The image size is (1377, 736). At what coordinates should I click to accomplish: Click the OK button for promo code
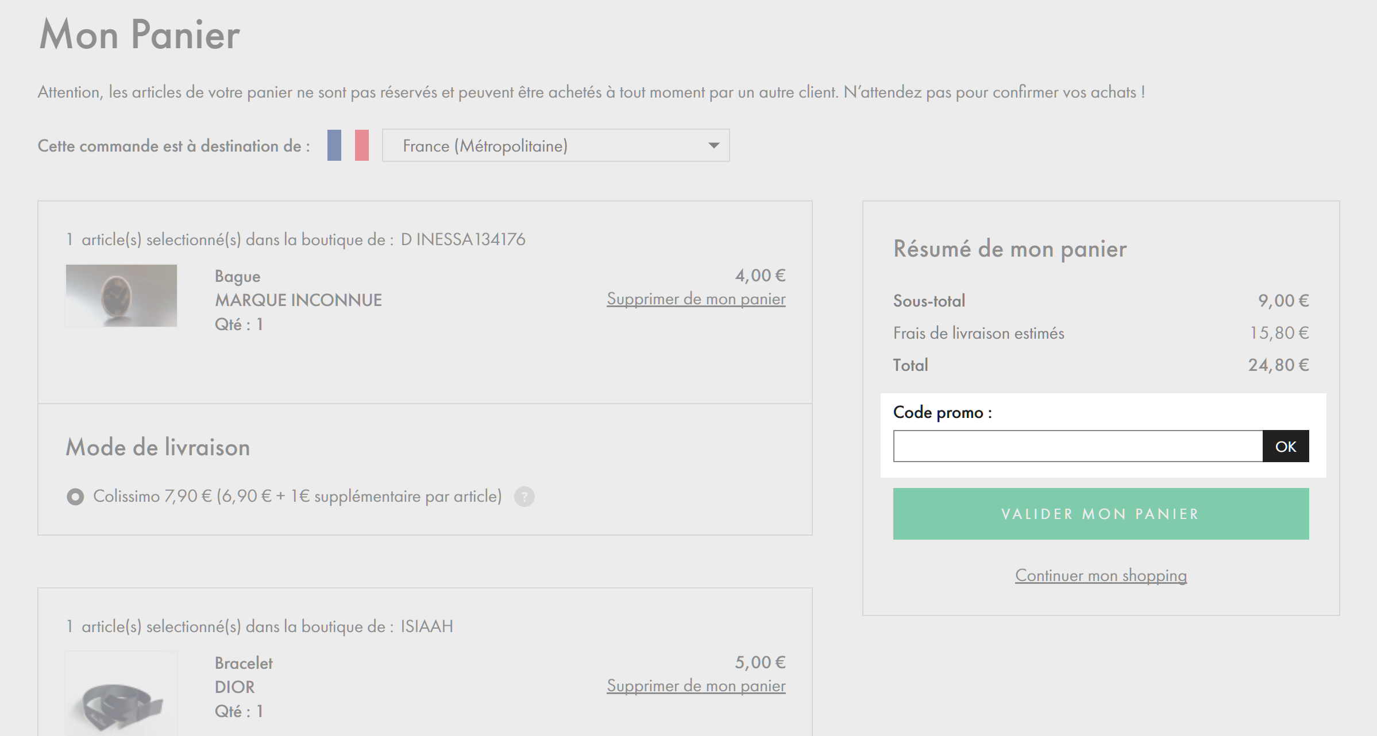[x=1286, y=446]
